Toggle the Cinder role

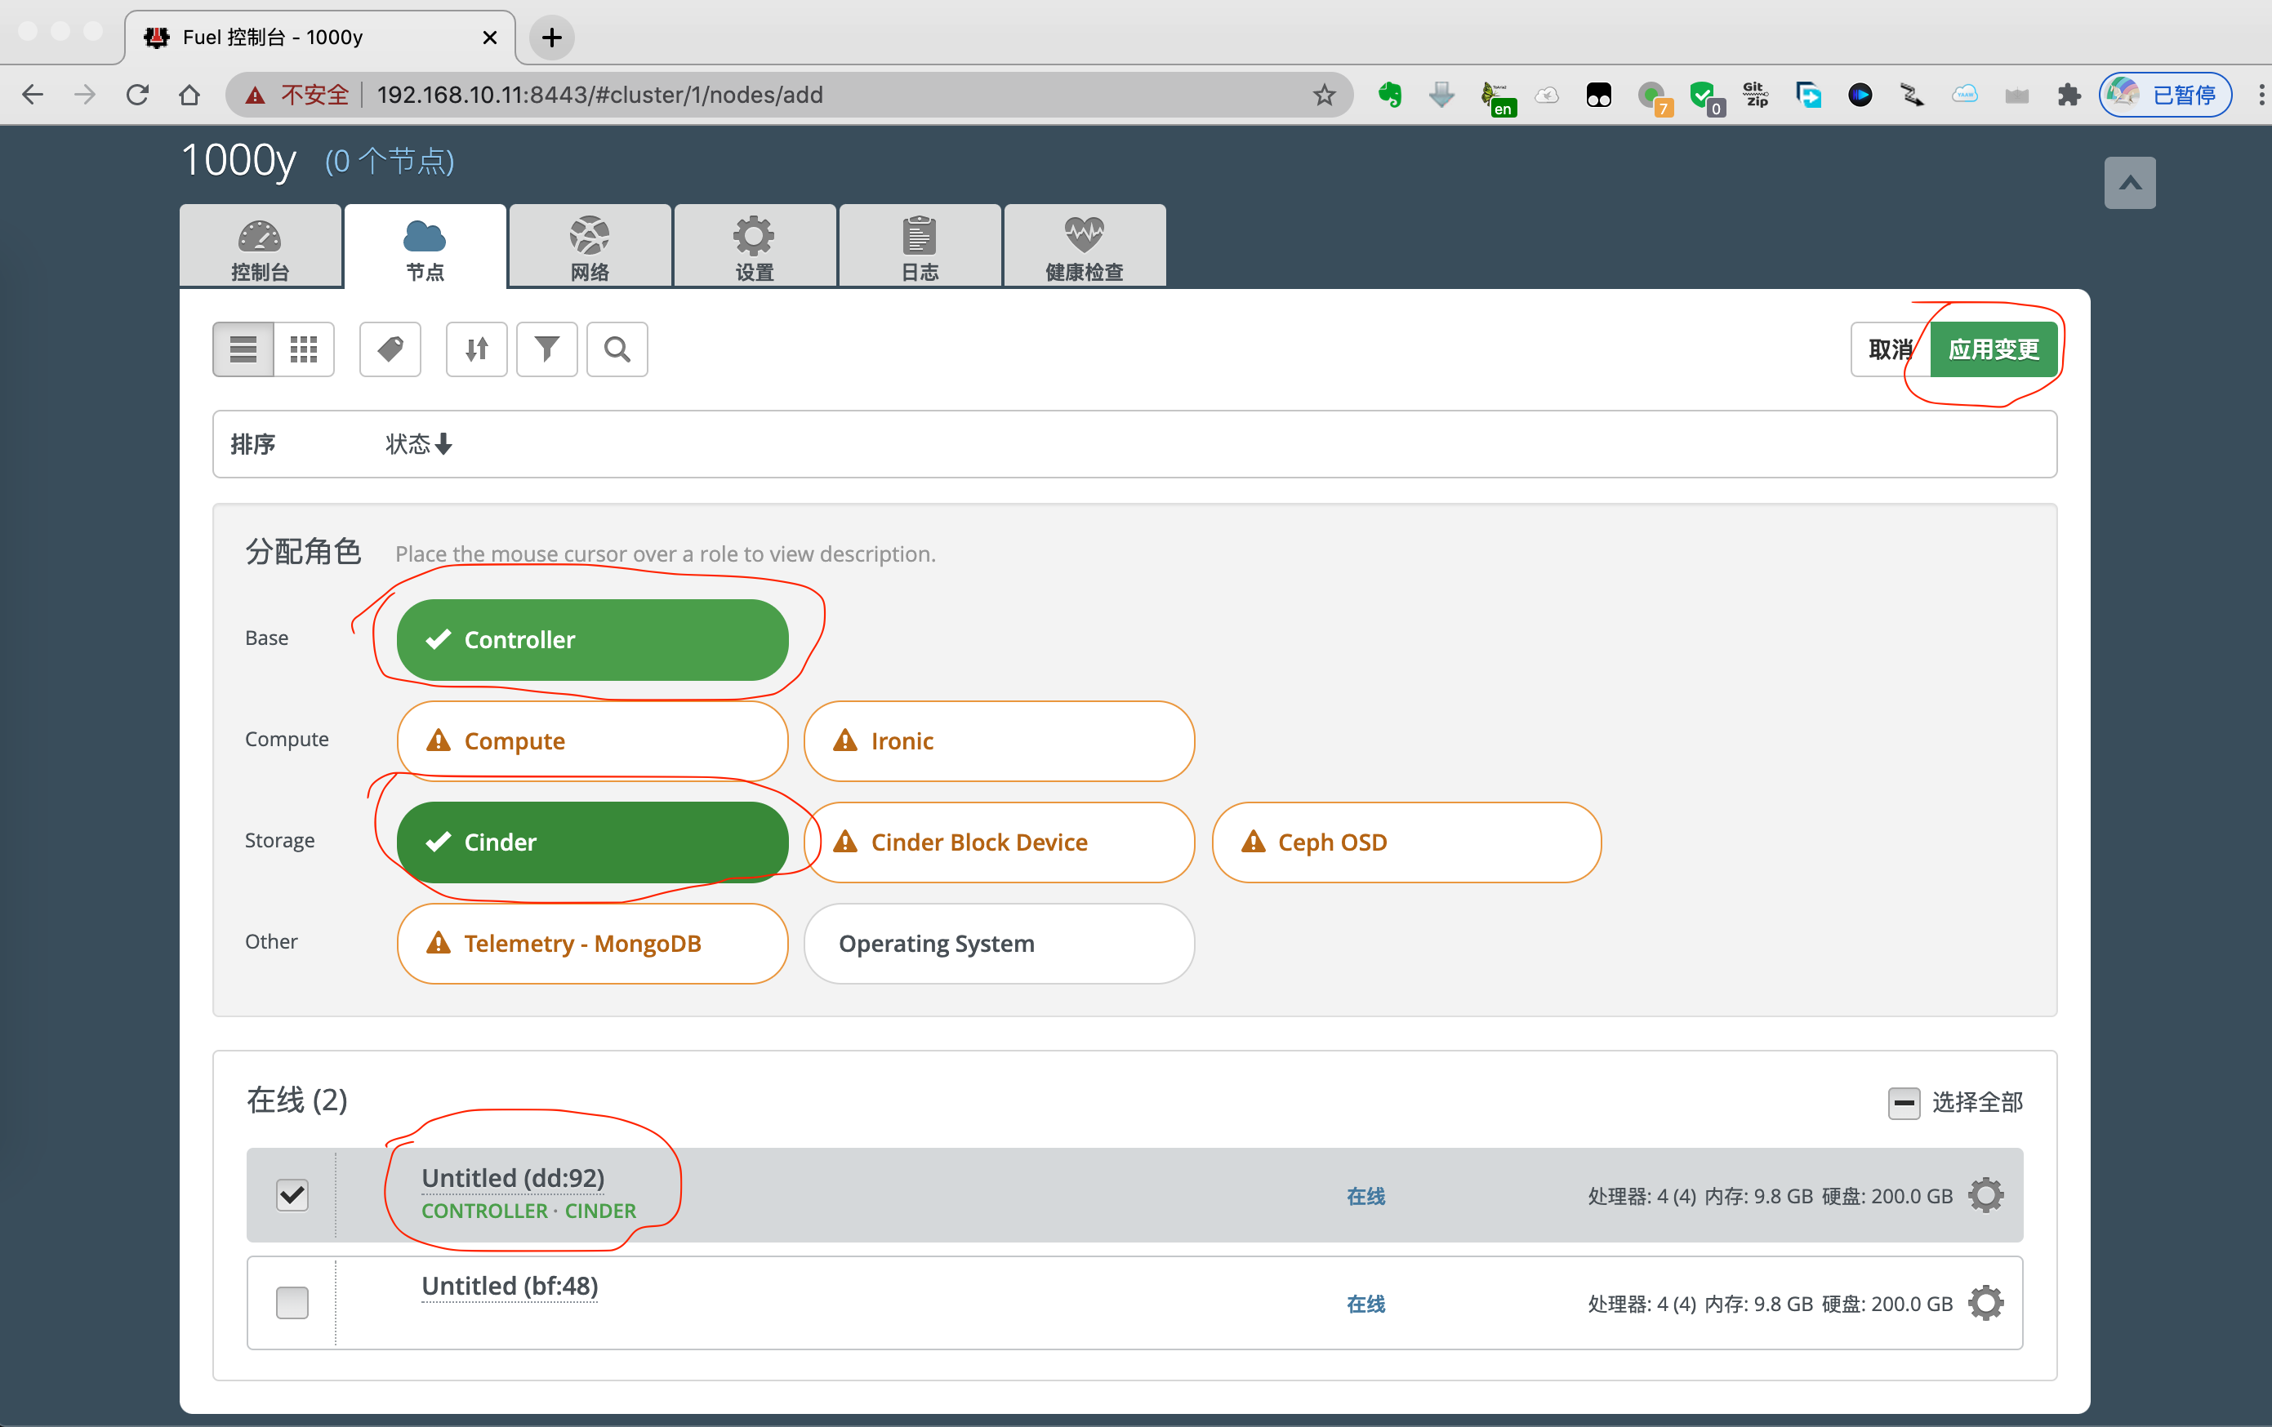coord(593,842)
